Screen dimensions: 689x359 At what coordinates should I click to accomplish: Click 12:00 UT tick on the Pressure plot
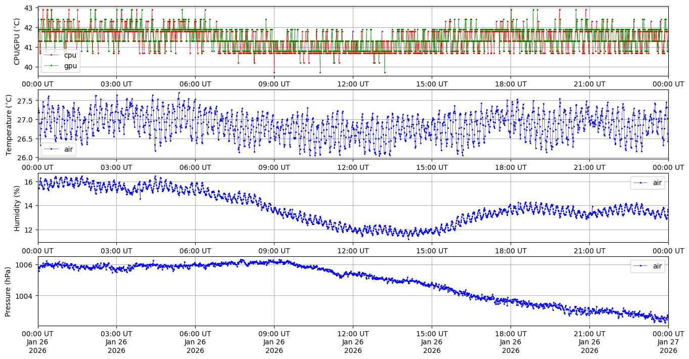[x=353, y=335]
